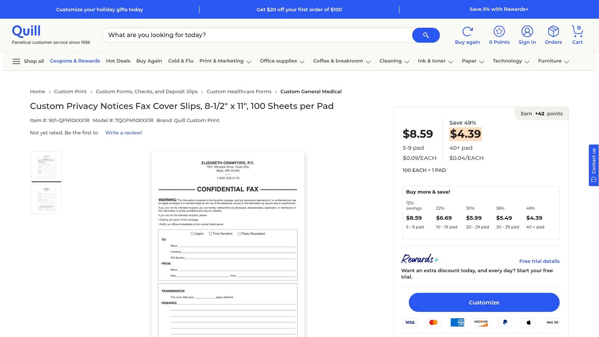The width and height of the screenshot is (599, 337).
Task: Open Coupons & Rewards
Action: click(x=75, y=61)
